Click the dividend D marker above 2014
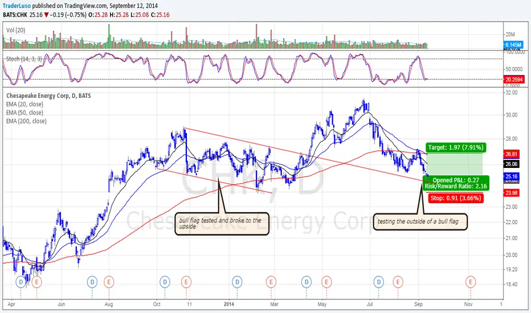This screenshot has height=313, width=531. coord(237,282)
